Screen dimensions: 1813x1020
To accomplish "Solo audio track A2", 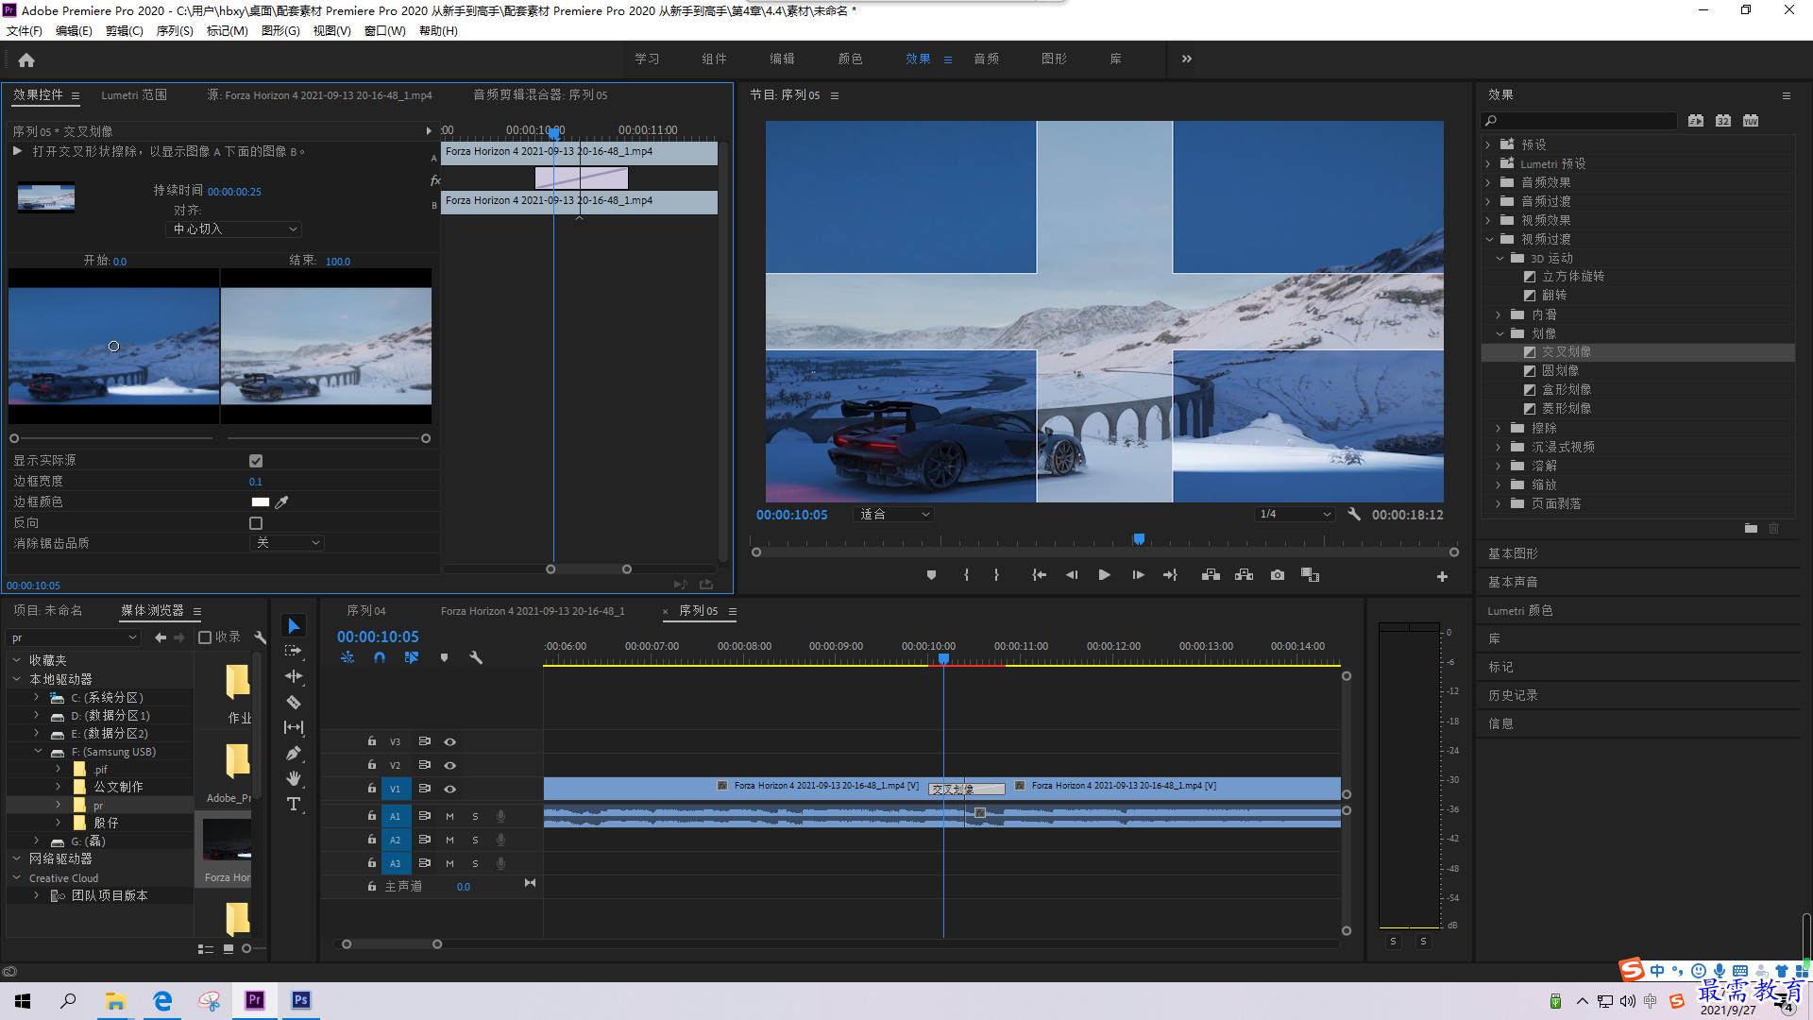I will [475, 840].
